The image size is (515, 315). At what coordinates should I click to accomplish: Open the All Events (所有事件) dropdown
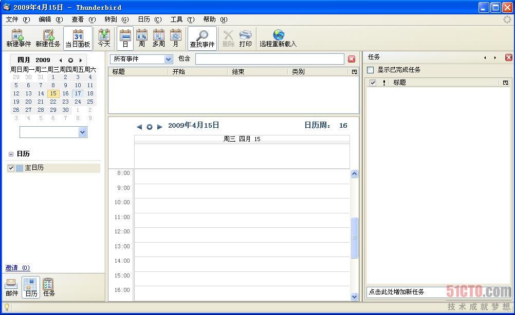(x=141, y=59)
